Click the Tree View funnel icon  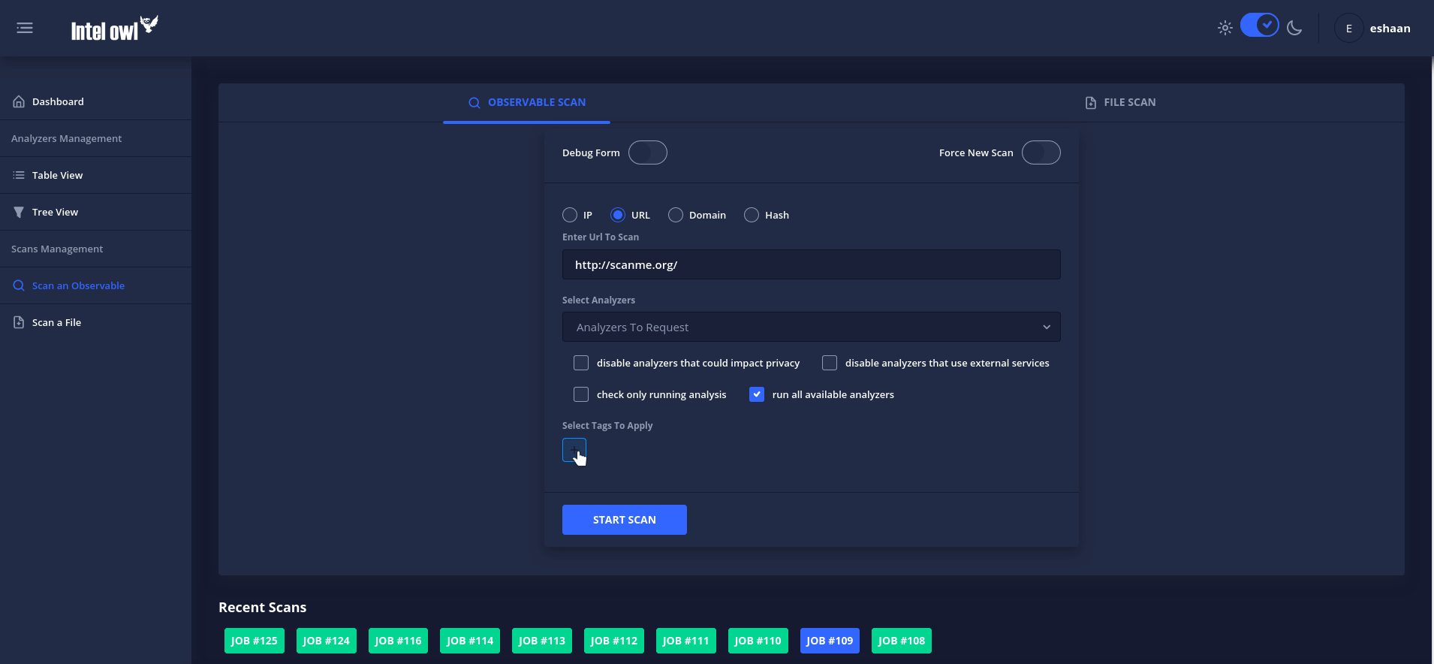coord(19,213)
